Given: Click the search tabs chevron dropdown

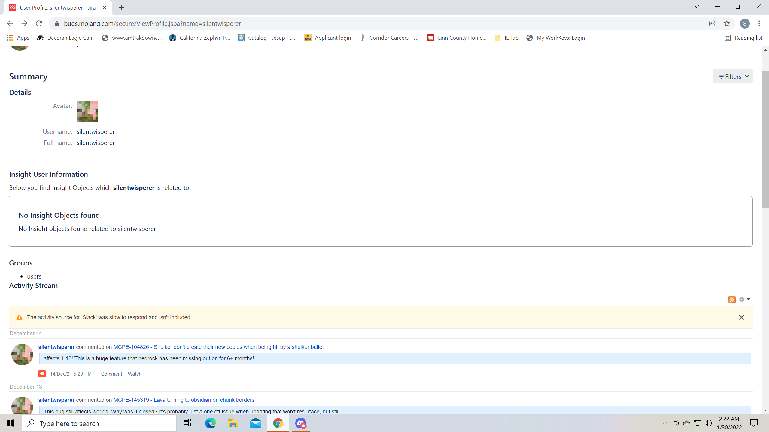Looking at the screenshot, I should click(696, 7).
